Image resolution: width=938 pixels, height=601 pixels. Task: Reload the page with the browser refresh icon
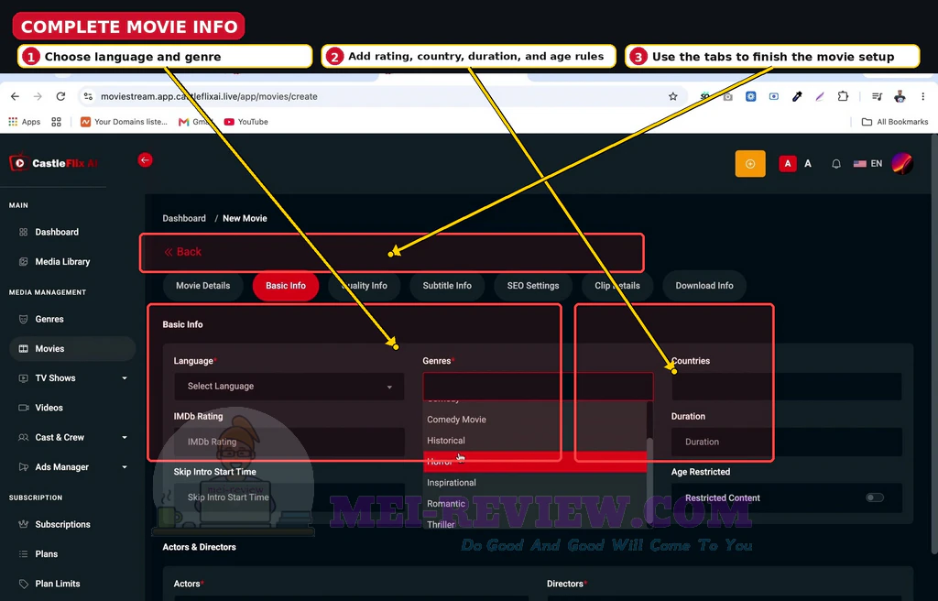point(60,96)
